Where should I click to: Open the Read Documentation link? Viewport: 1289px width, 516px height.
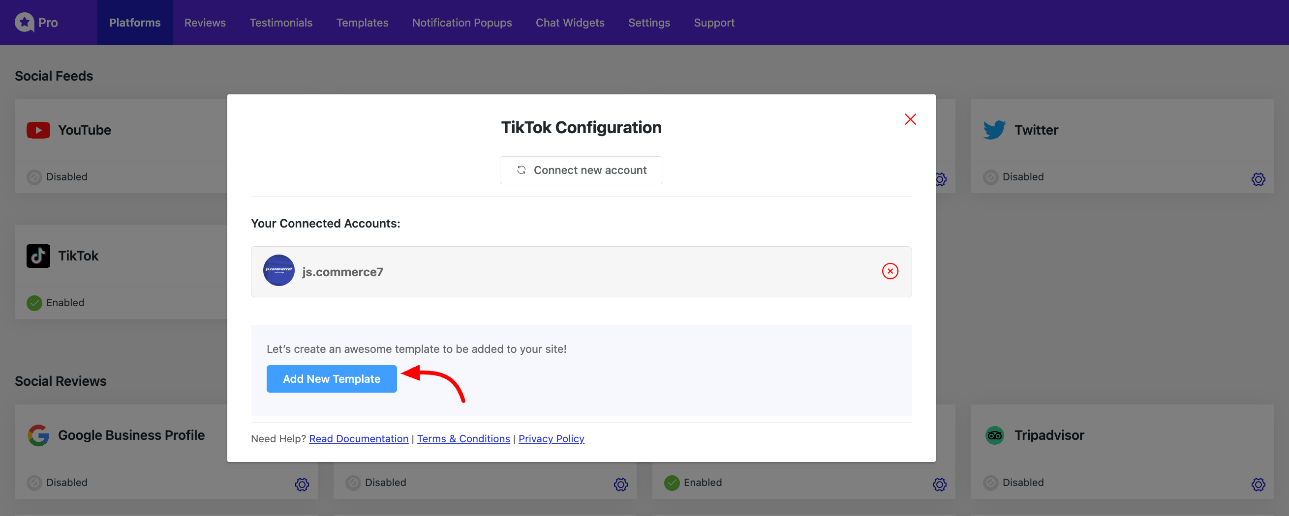point(358,438)
